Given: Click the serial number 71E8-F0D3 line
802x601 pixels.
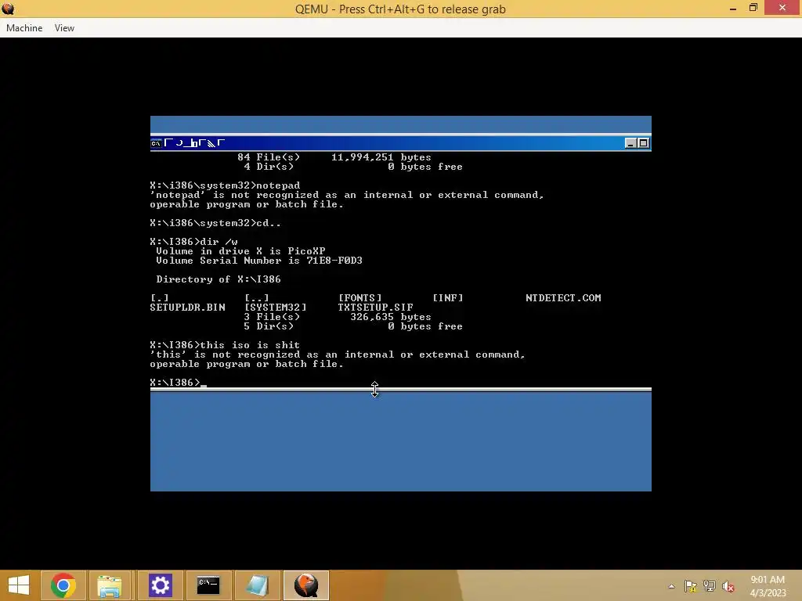Looking at the screenshot, I should click(x=259, y=261).
